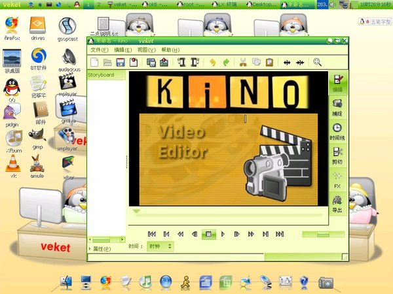Switch to the Desktop task in top panel

click(262, 5)
